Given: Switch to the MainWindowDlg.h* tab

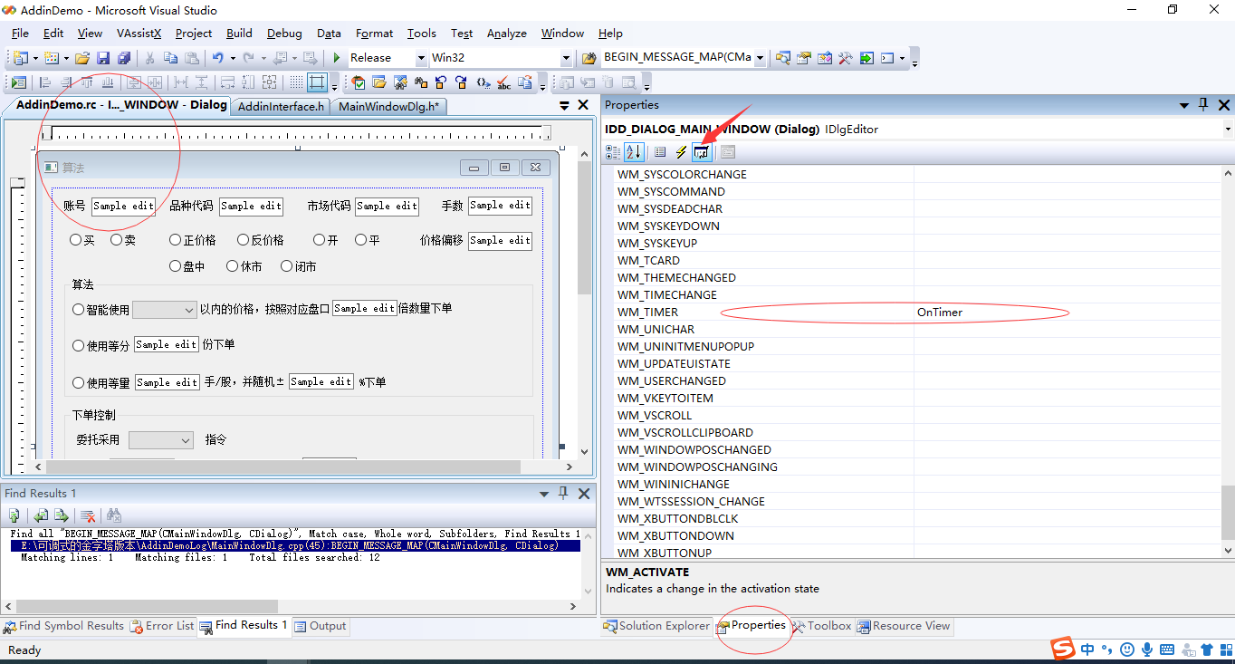Looking at the screenshot, I should 388,106.
